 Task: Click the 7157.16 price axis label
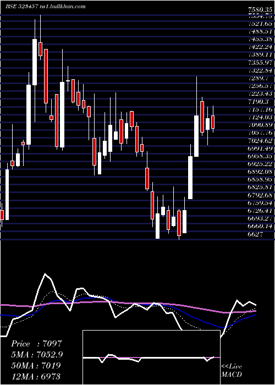click(260, 109)
